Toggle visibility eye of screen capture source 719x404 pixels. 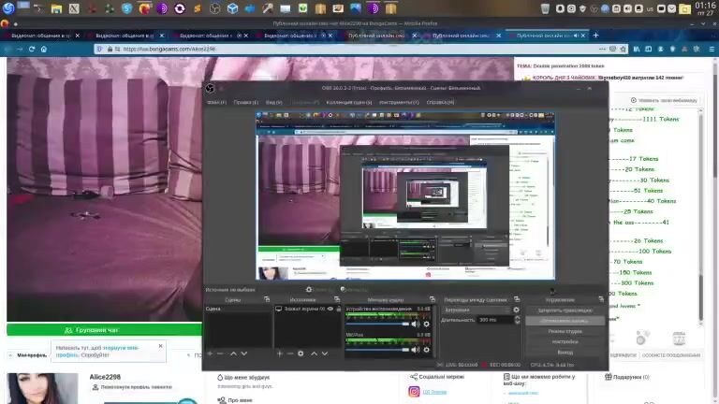coord(330,309)
